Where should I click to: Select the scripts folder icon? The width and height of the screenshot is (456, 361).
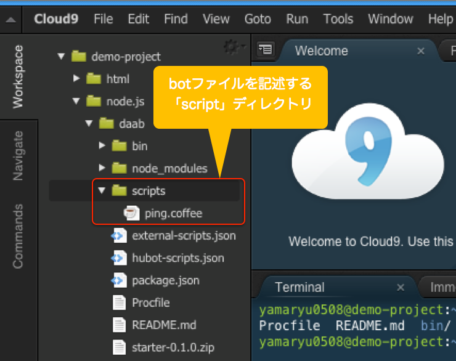119,190
